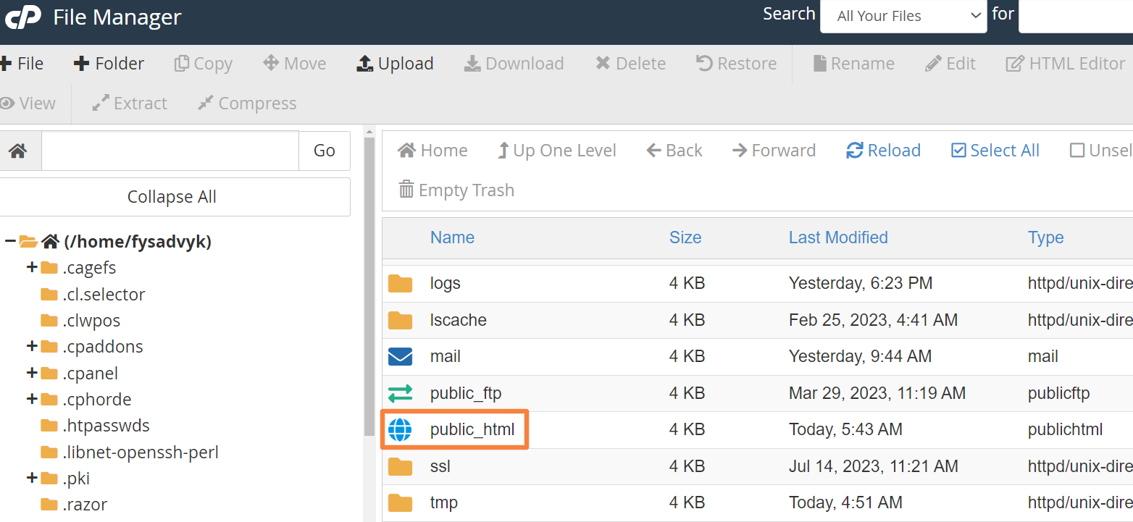This screenshot has height=522, width=1133.
Task: Expand the .cpanel folder in tree
Action: point(31,374)
